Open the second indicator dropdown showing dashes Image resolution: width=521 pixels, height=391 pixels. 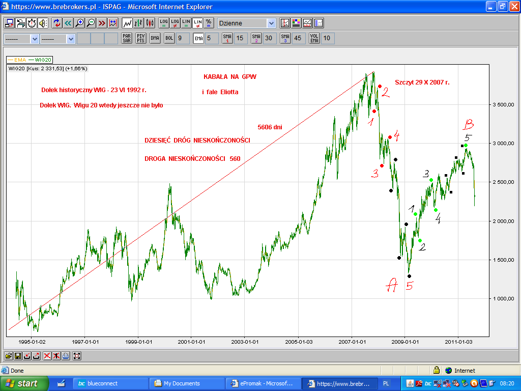point(57,39)
